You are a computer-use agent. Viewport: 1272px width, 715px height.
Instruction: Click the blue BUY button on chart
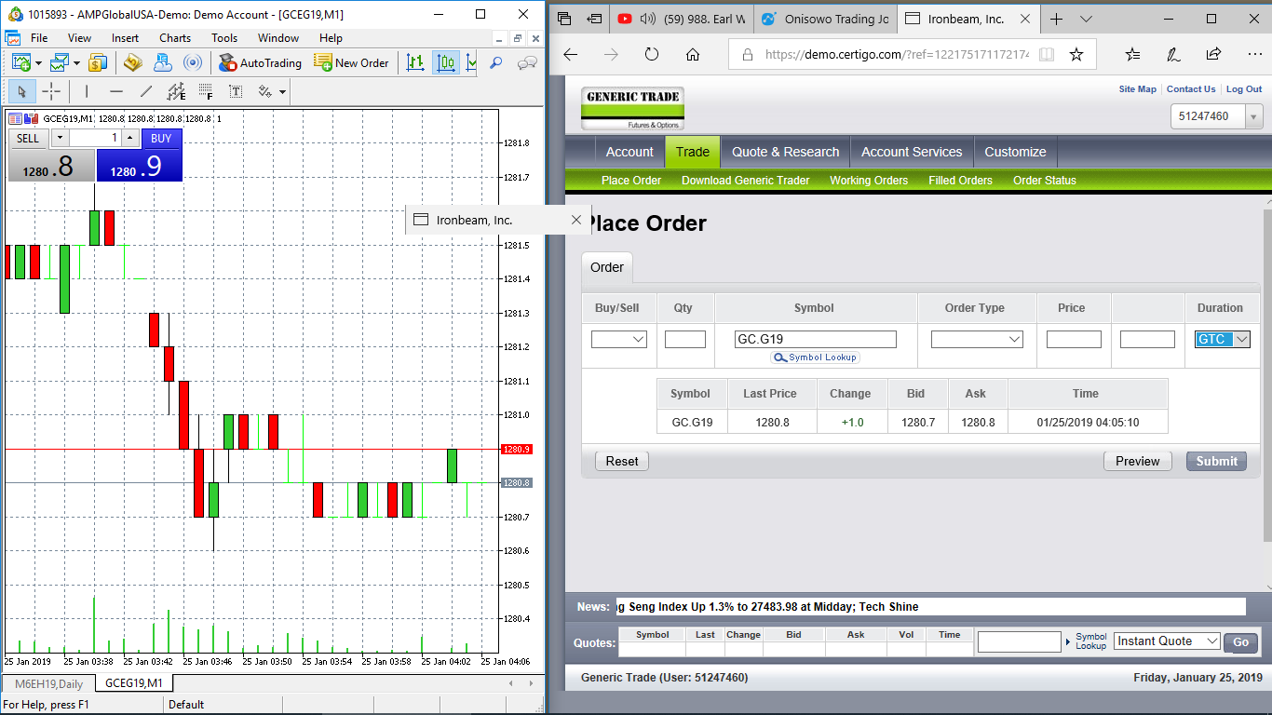tap(161, 138)
